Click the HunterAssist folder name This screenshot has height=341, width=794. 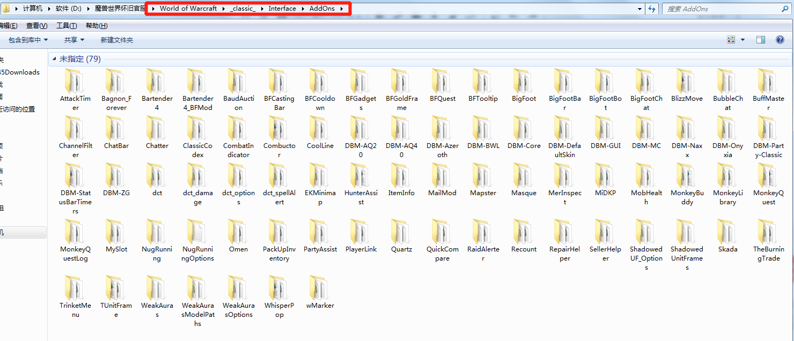pyautogui.click(x=361, y=197)
